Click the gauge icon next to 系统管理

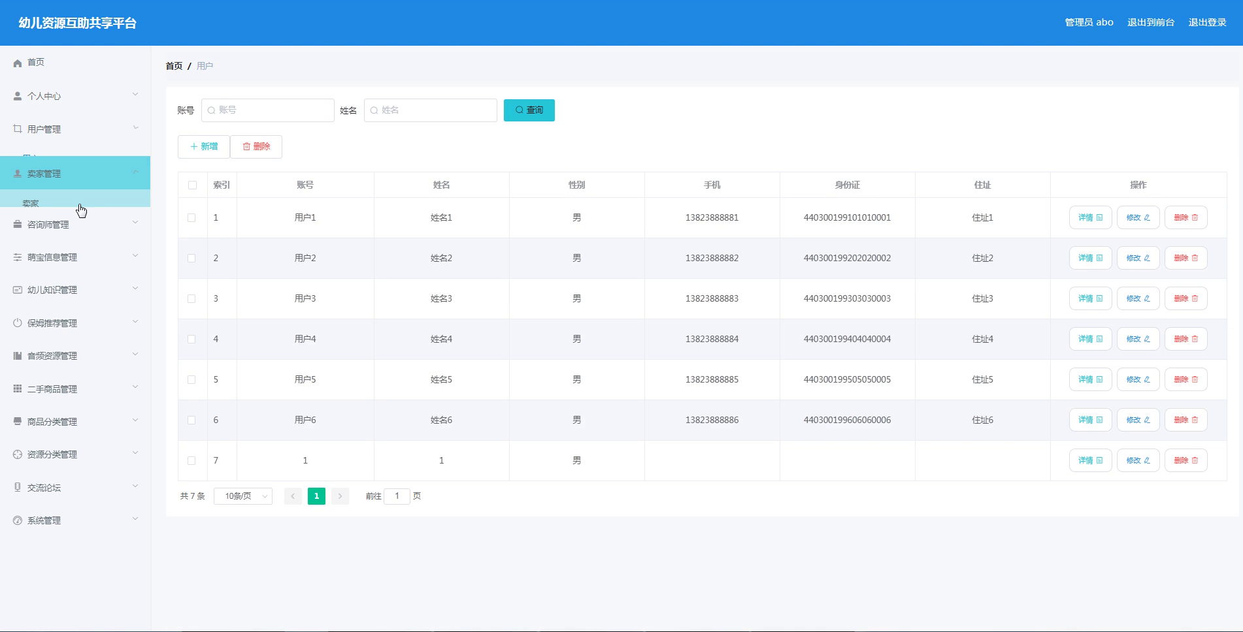click(18, 520)
